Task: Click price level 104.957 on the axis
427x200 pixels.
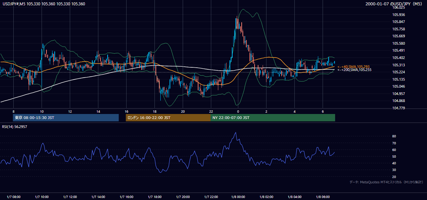Action: click(399, 94)
